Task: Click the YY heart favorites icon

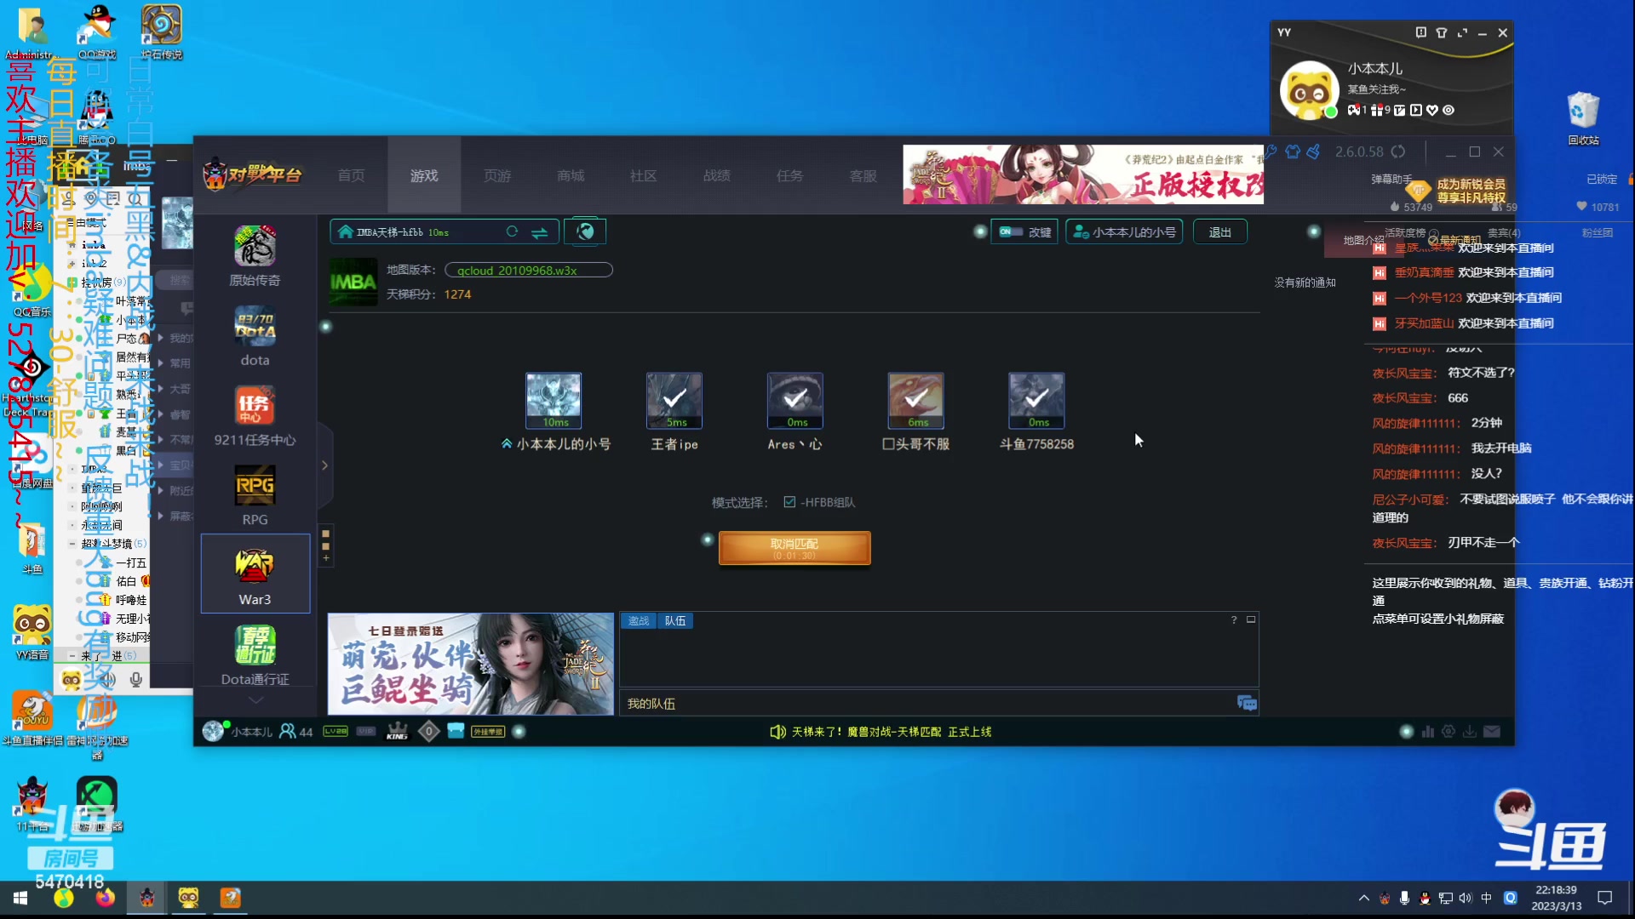Action: click(1432, 110)
